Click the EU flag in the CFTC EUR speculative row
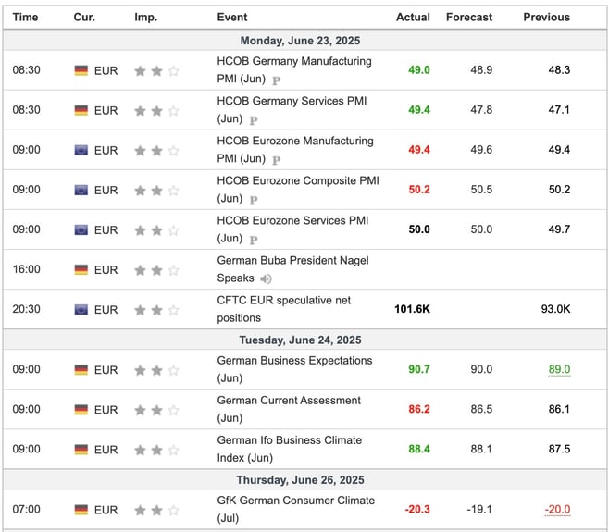This screenshot has width=609, height=532. (81, 310)
